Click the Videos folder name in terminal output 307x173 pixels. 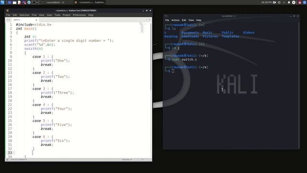(x=248, y=33)
